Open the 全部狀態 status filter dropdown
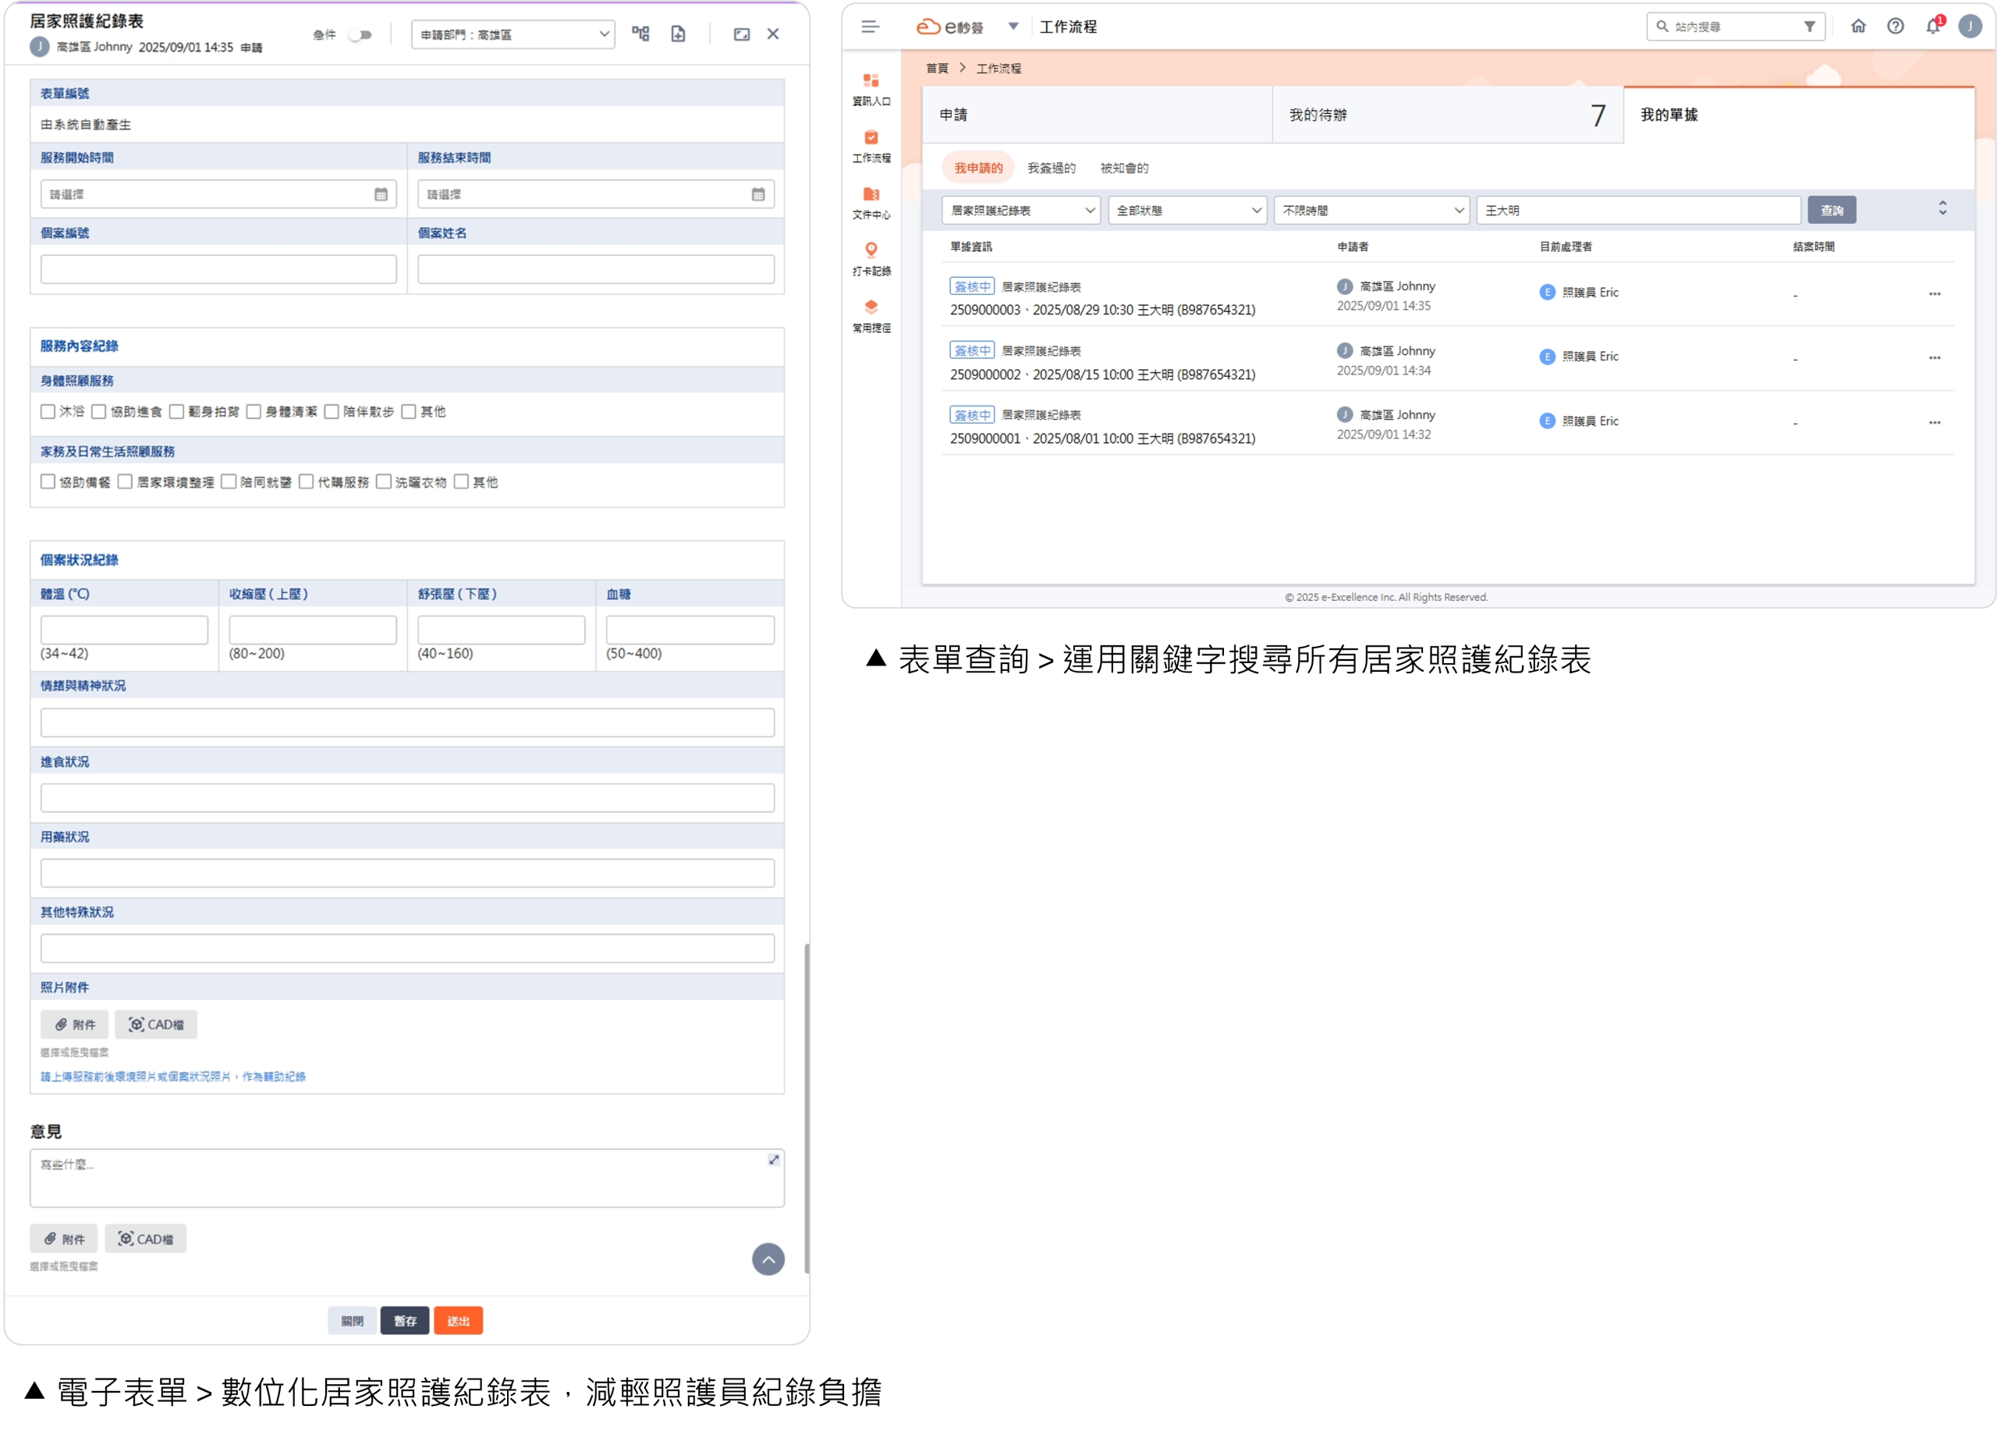1997x1434 pixels. 1187,211
